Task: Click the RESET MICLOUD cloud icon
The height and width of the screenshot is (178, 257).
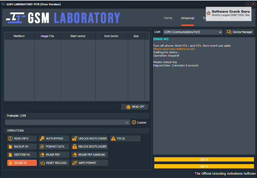Action: (x=42, y=163)
